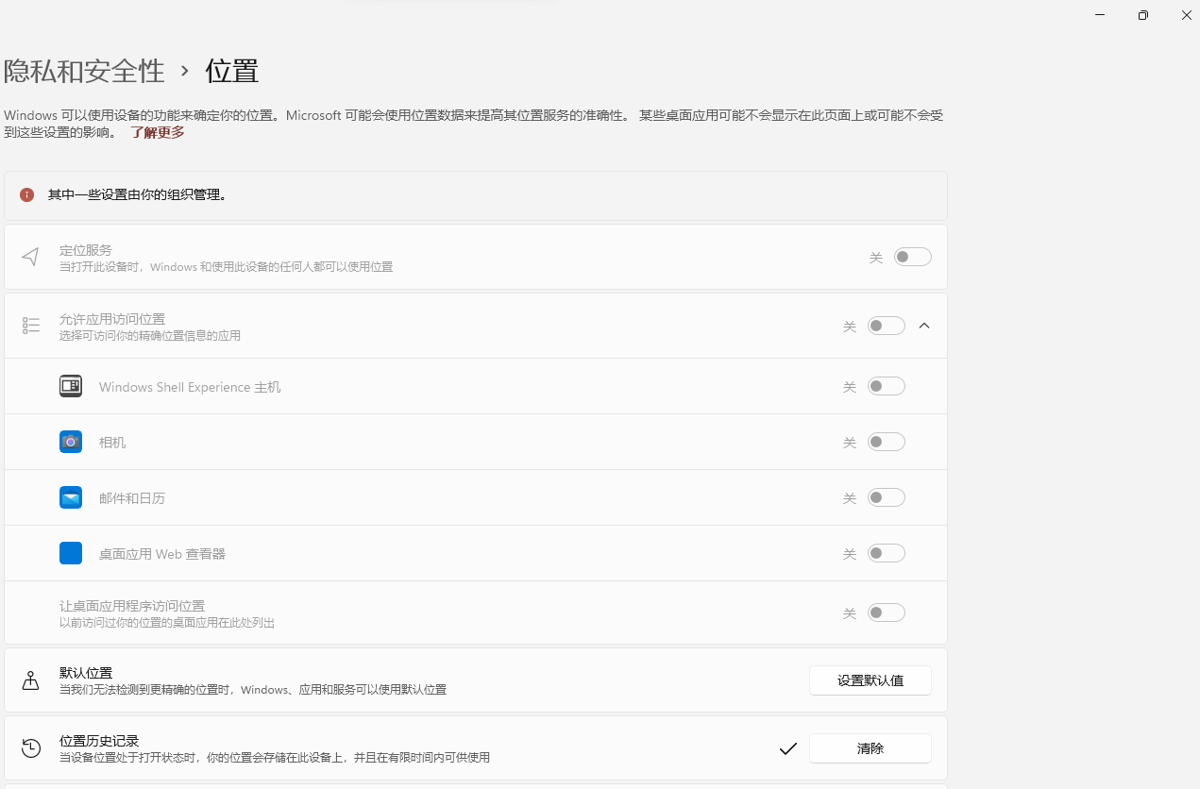The width and height of the screenshot is (1200, 789).
Task: Toggle location access for 邮件和日历
Action: tap(887, 497)
